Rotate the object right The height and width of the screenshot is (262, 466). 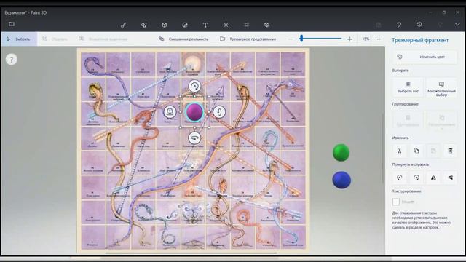416,178
